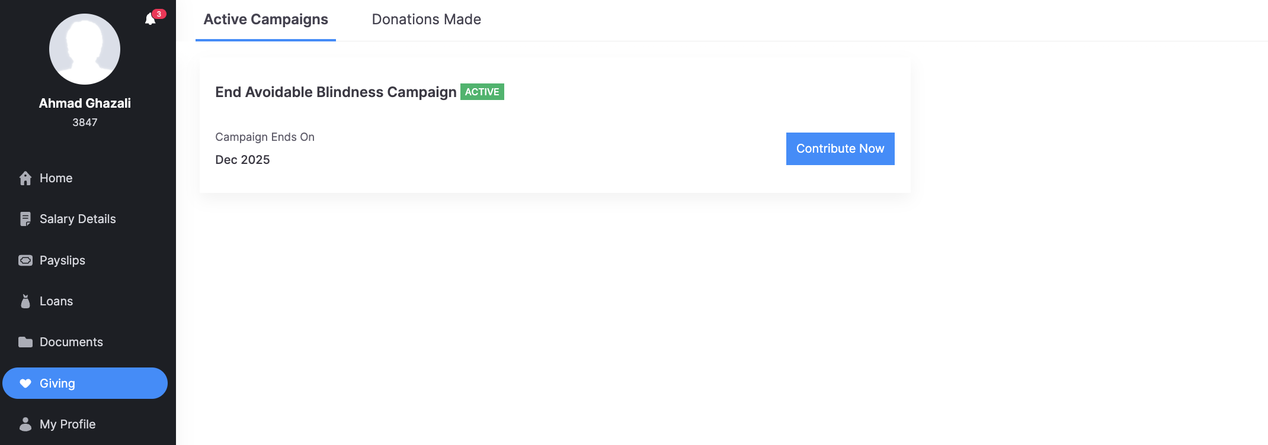
Task: Click the Giving heart icon
Action: click(25, 383)
